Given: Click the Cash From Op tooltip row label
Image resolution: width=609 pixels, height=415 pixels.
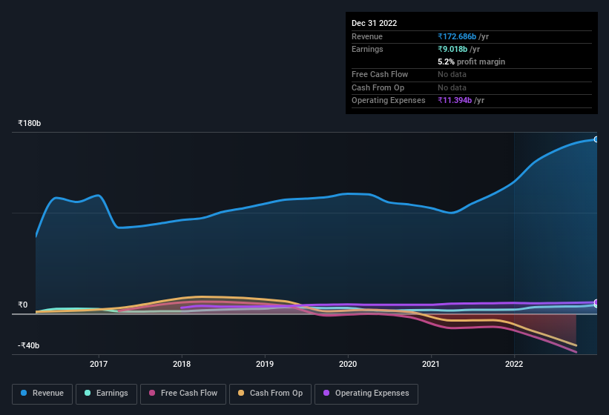Looking at the screenshot, I should [378, 87].
